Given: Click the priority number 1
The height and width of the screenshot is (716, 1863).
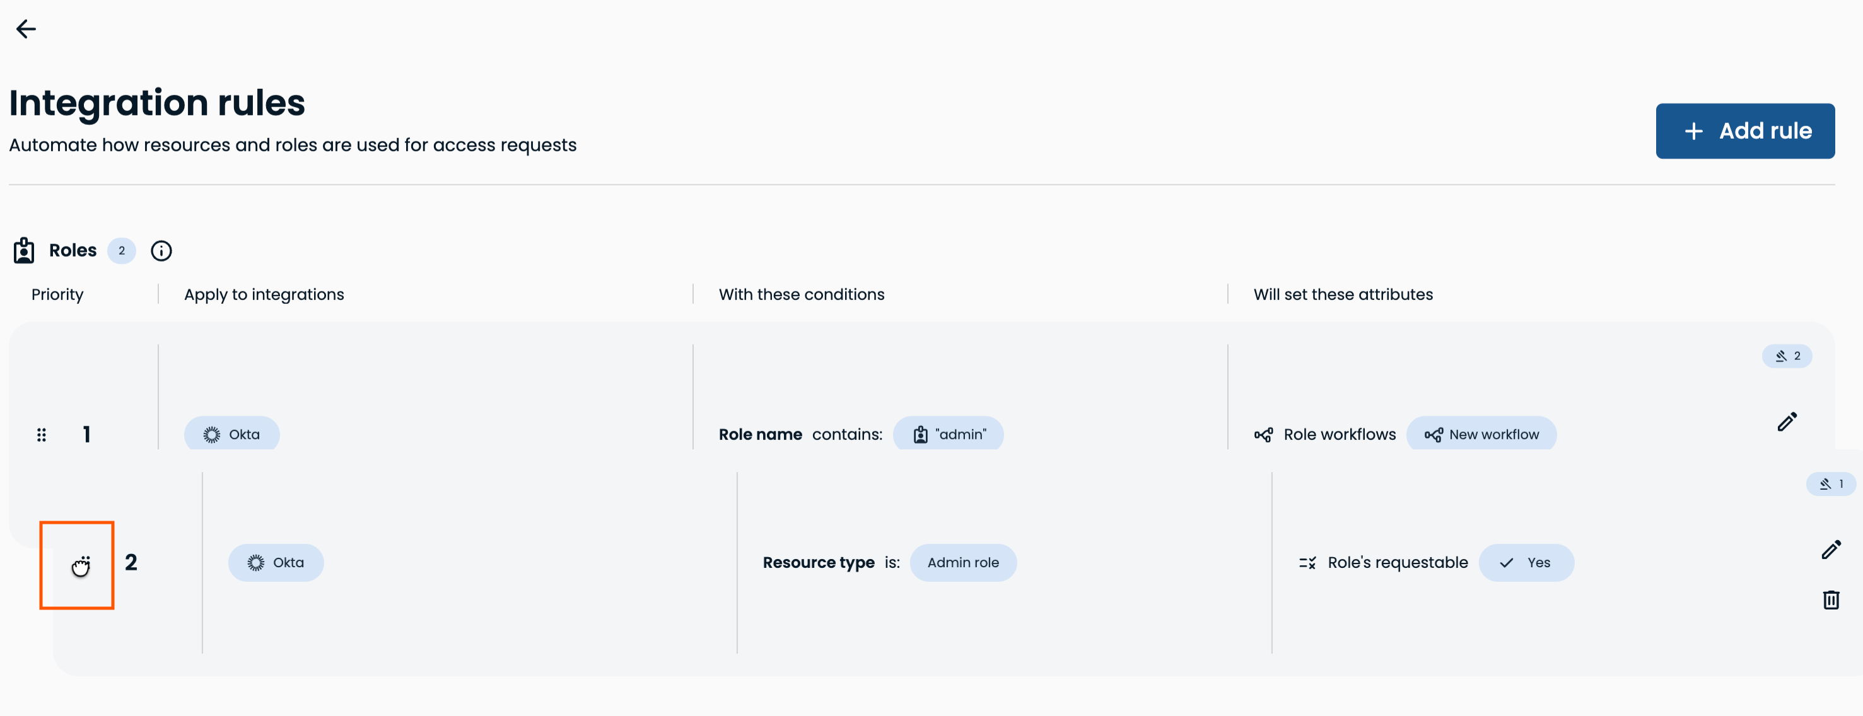Looking at the screenshot, I should point(87,434).
